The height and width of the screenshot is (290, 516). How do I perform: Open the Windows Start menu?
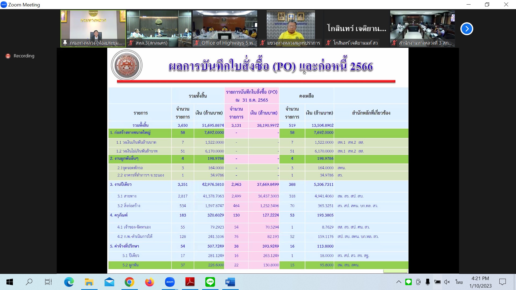click(10, 282)
